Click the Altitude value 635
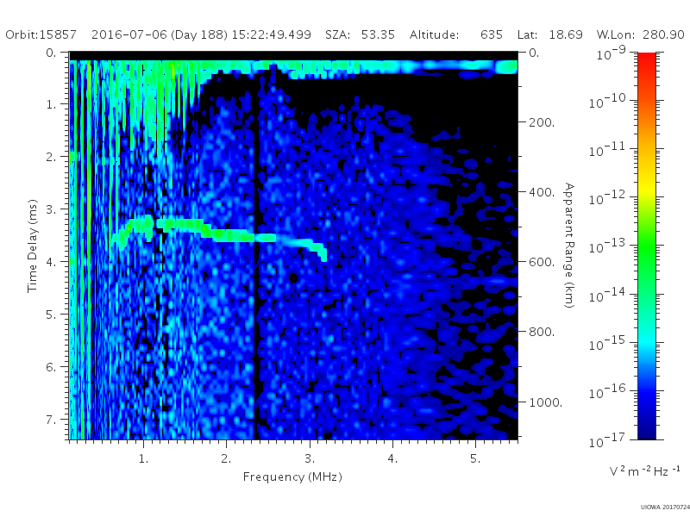Screen dimensions: 690x517 pyautogui.click(x=492, y=34)
